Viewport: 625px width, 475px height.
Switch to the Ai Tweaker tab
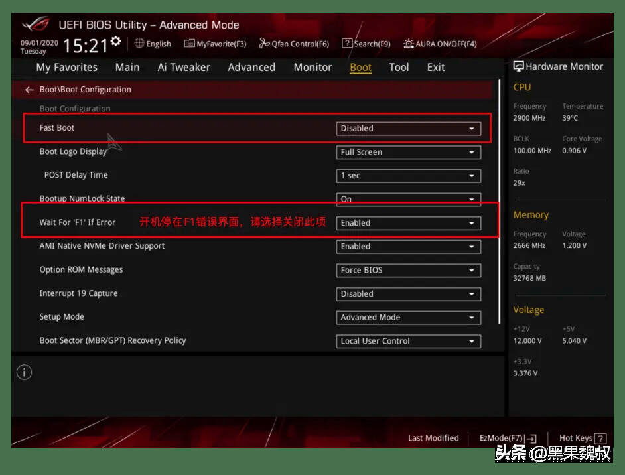point(184,68)
